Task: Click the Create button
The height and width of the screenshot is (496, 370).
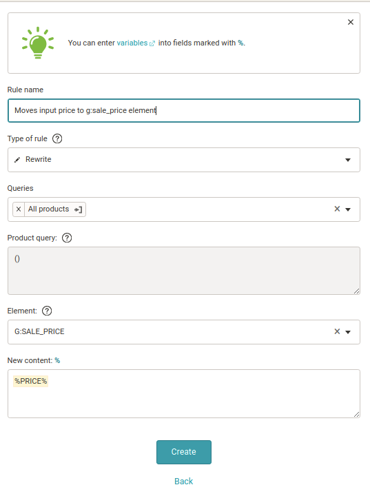Action: tap(184, 452)
